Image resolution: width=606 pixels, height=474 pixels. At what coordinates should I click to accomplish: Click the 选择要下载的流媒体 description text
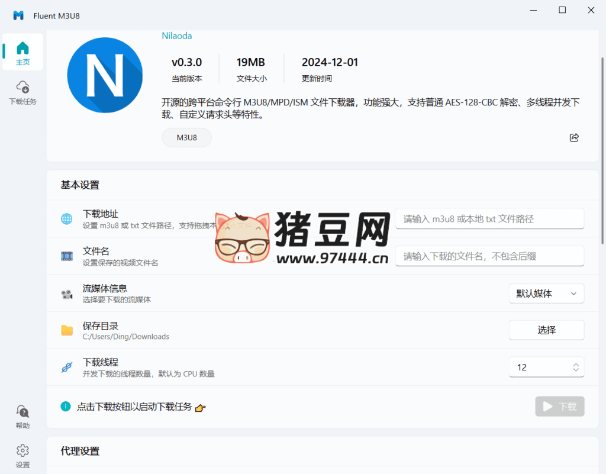(x=117, y=299)
